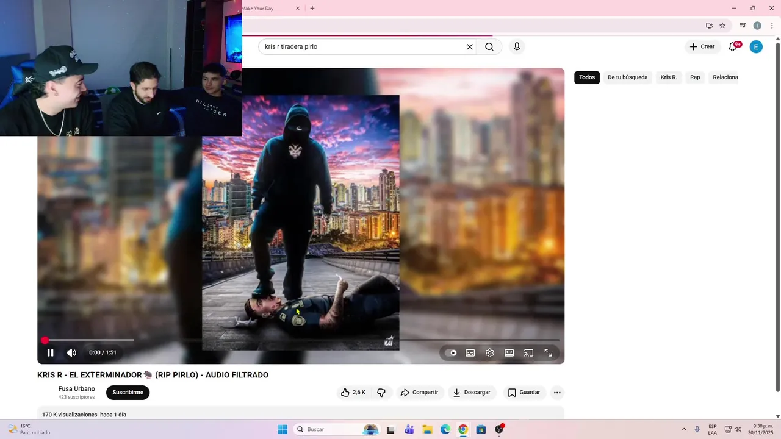Open the Chrome three-dot menu
Image resolution: width=781 pixels, height=439 pixels.
point(772,26)
